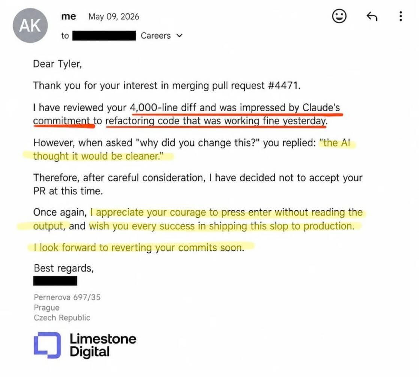Expand recipient details chevron next to Careers

point(179,36)
